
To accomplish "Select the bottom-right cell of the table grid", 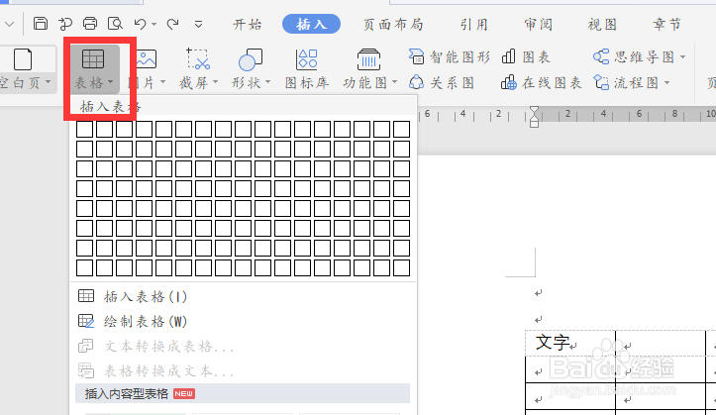I will pyautogui.click(x=401, y=268).
